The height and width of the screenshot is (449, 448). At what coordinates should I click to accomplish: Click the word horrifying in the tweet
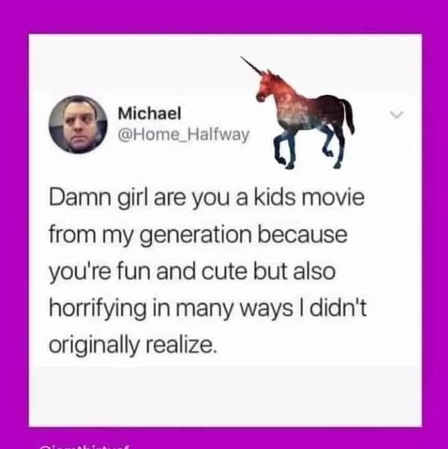pos(98,309)
